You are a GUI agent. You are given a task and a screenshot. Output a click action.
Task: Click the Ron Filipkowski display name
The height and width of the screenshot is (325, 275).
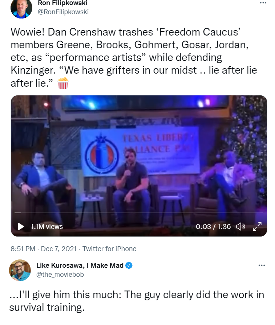(62, 3)
